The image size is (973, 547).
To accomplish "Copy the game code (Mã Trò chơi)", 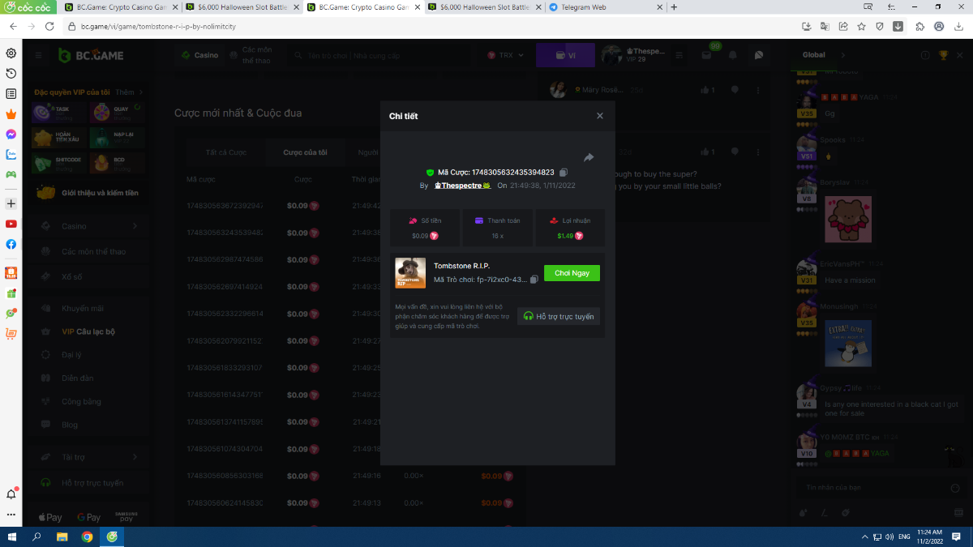I will pos(534,280).
